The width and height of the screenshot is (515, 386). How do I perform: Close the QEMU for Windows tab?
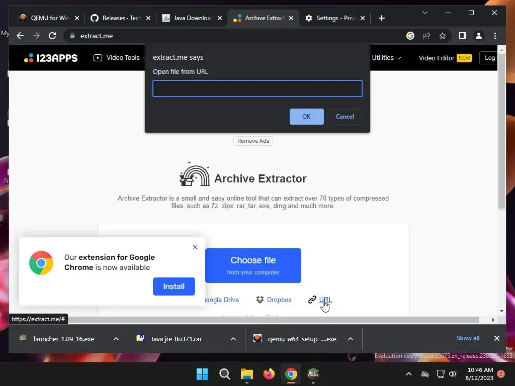coord(77,18)
